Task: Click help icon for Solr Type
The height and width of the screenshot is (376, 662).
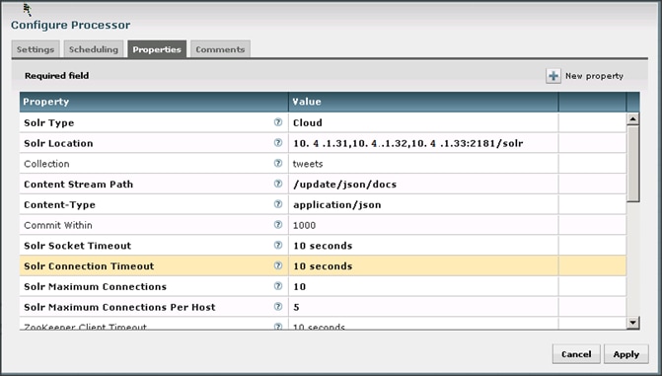Action: (278, 122)
